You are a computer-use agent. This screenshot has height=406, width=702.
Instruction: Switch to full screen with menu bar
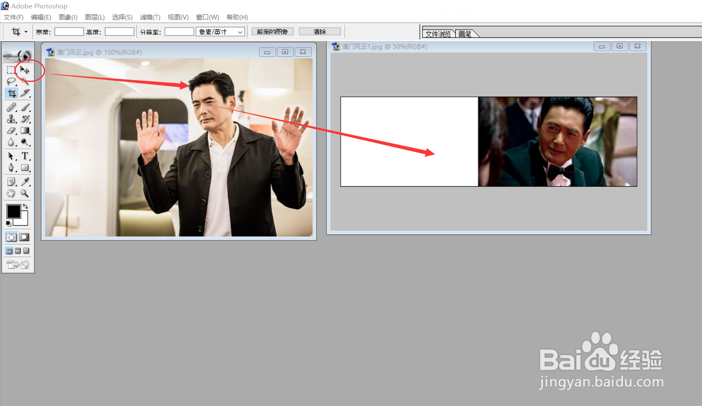pyautogui.click(x=18, y=251)
